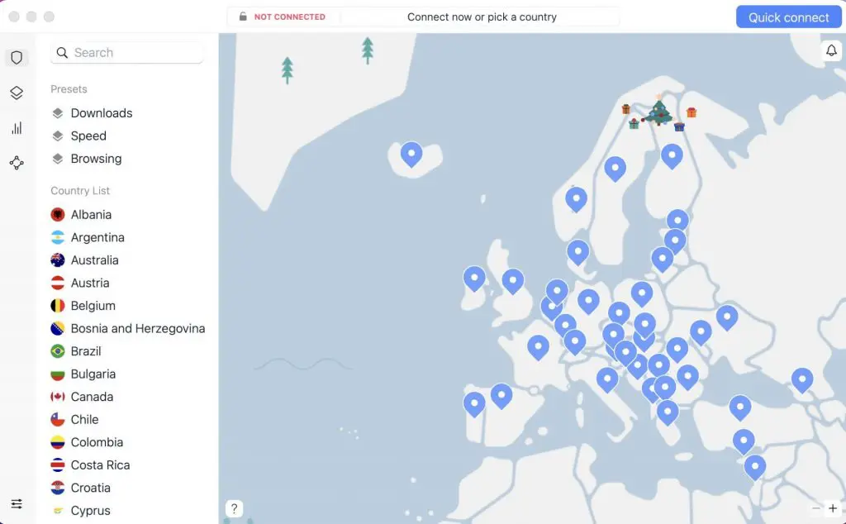Select the Browsing preset

pyautogui.click(x=96, y=159)
